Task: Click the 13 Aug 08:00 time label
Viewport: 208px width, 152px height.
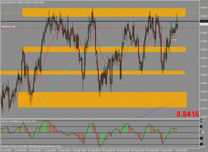Action: 94,150
